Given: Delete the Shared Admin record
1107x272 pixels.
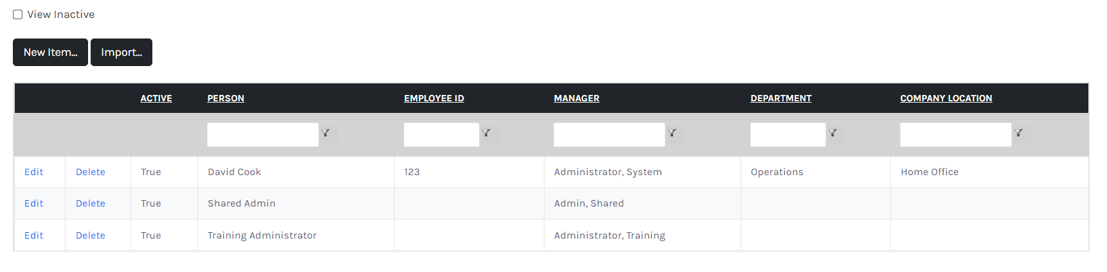Looking at the screenshot, I should click(x=91, y=203).
